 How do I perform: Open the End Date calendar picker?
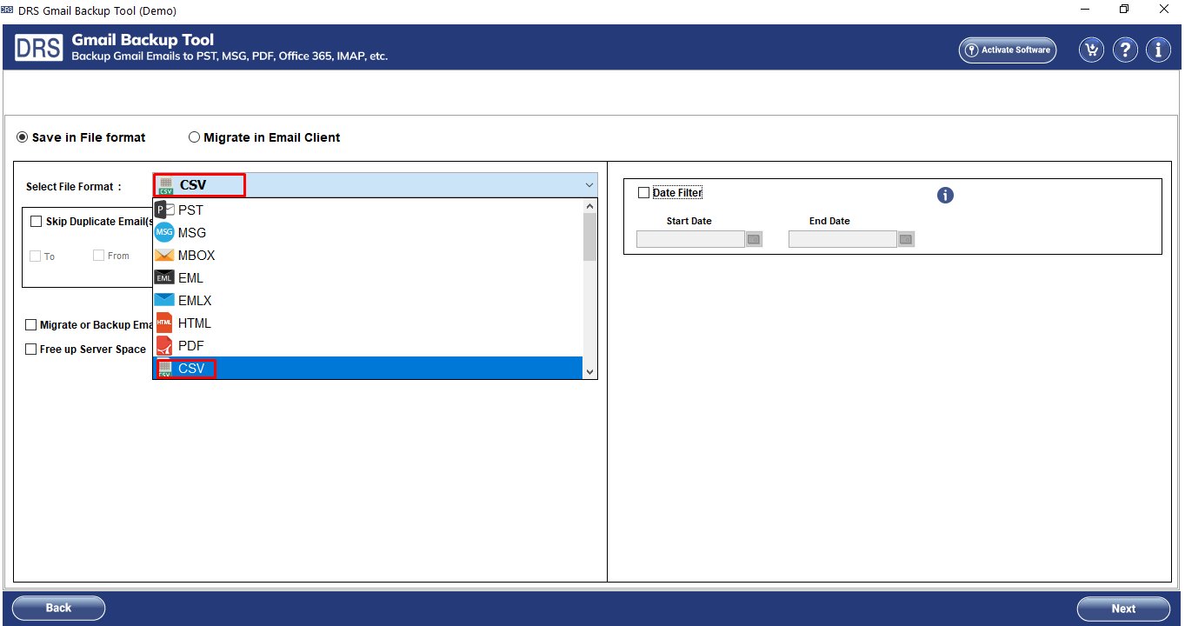906,239
